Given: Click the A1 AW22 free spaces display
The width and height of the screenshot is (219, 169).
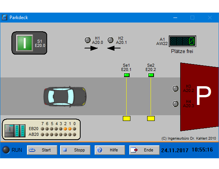Looking at the screenshot, I should [x=182, y=41].
